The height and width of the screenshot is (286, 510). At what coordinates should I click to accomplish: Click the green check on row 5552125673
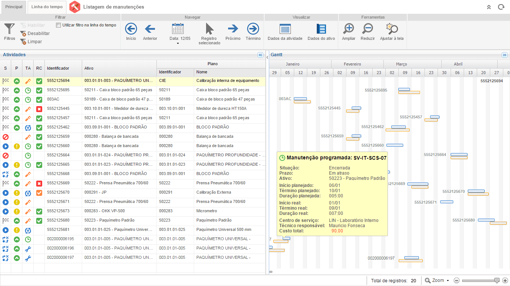(x=39, y=211)
